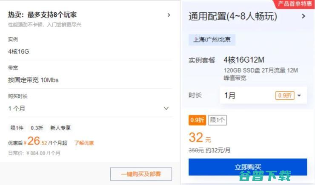The image size is (315, 185).
Task: Click the orange 0.9折 discount badge
Action: 197,120
